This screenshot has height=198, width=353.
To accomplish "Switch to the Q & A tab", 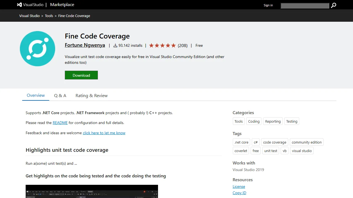I will click(60, 95).
